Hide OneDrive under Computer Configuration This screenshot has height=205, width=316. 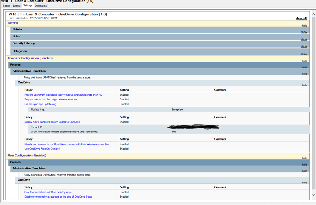click(304, 85)
